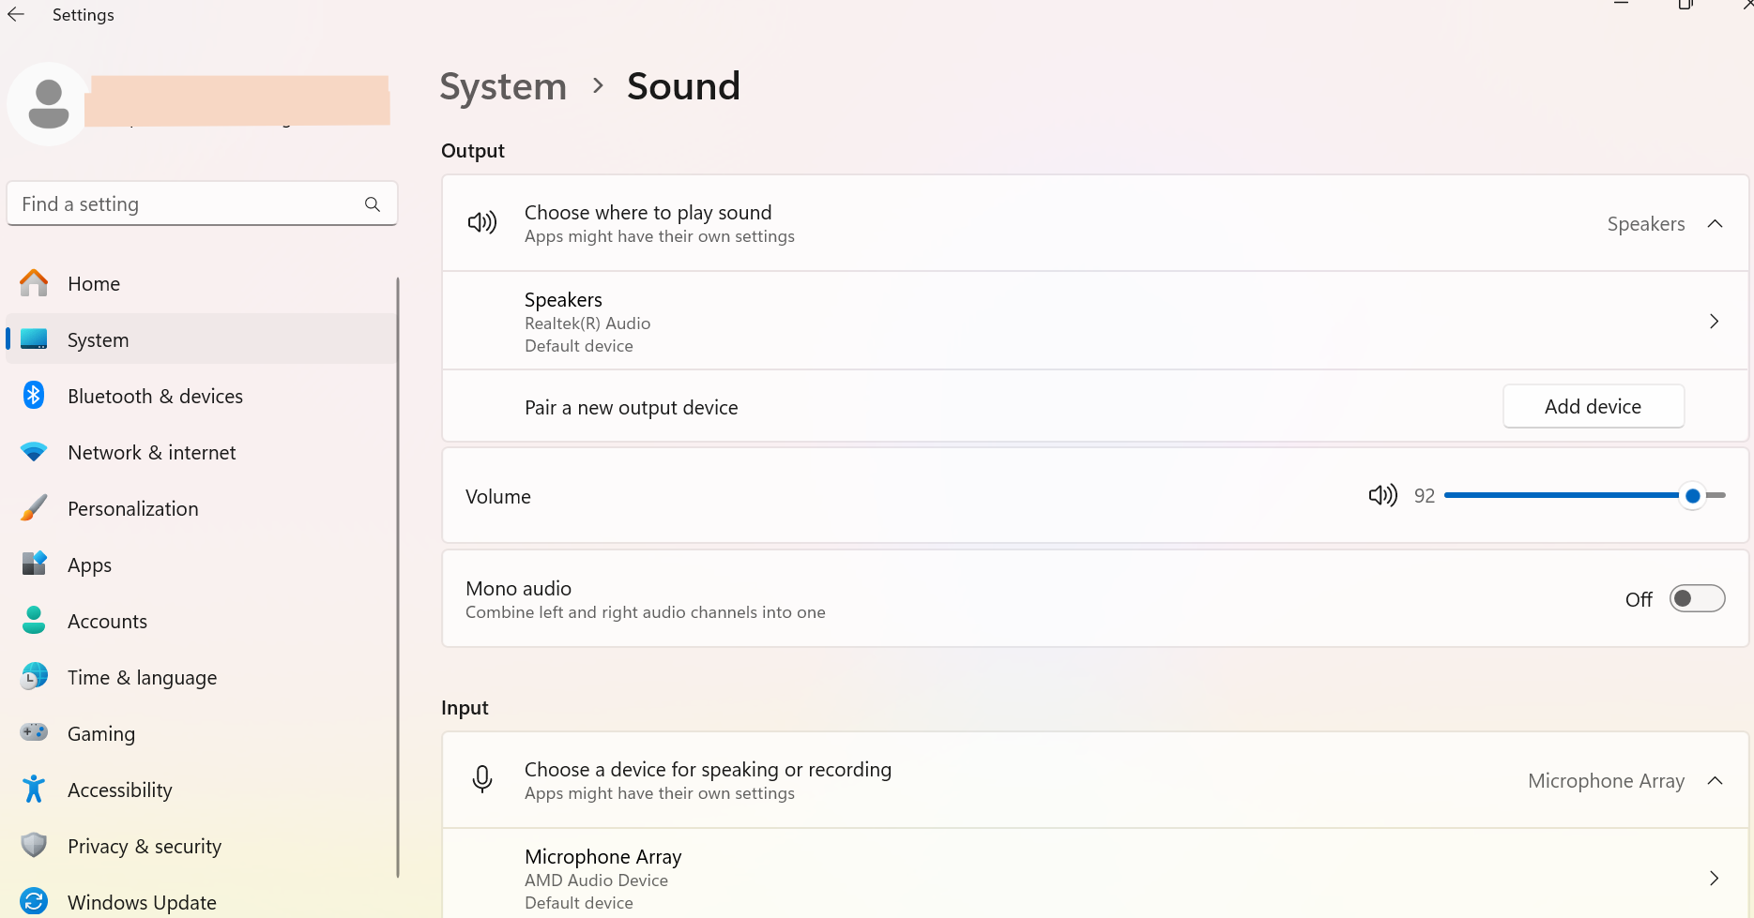This screenshot has width=1754, height=918.
Task: Collapse the output device list
Action: (x=1715, y=224)
